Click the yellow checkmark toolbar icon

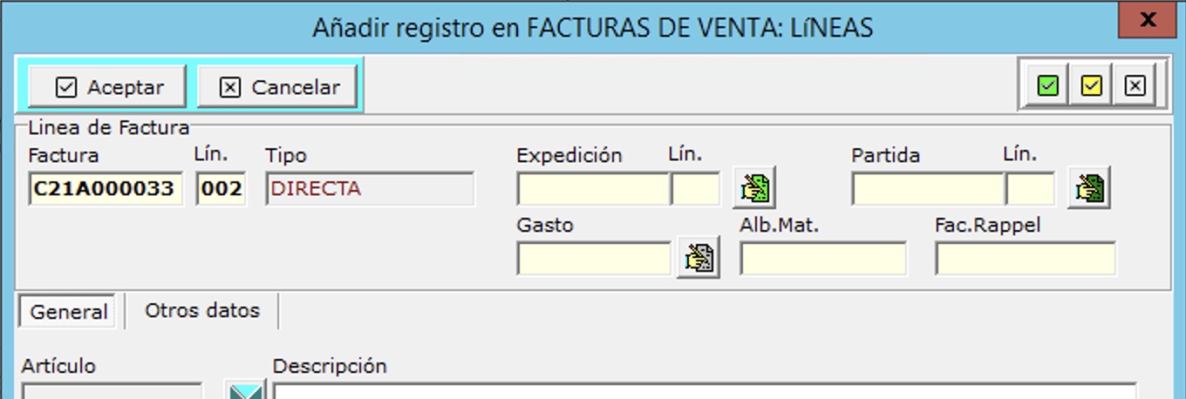tap(1091, 86)
